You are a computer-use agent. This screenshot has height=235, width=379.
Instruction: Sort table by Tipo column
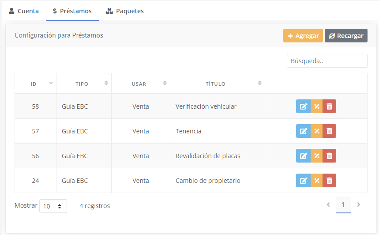[x=83, y=83]
